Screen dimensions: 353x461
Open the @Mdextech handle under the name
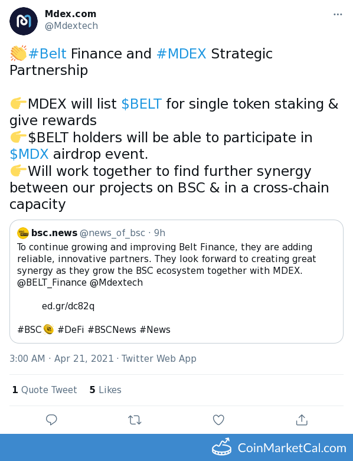click(x=71, y=26)
